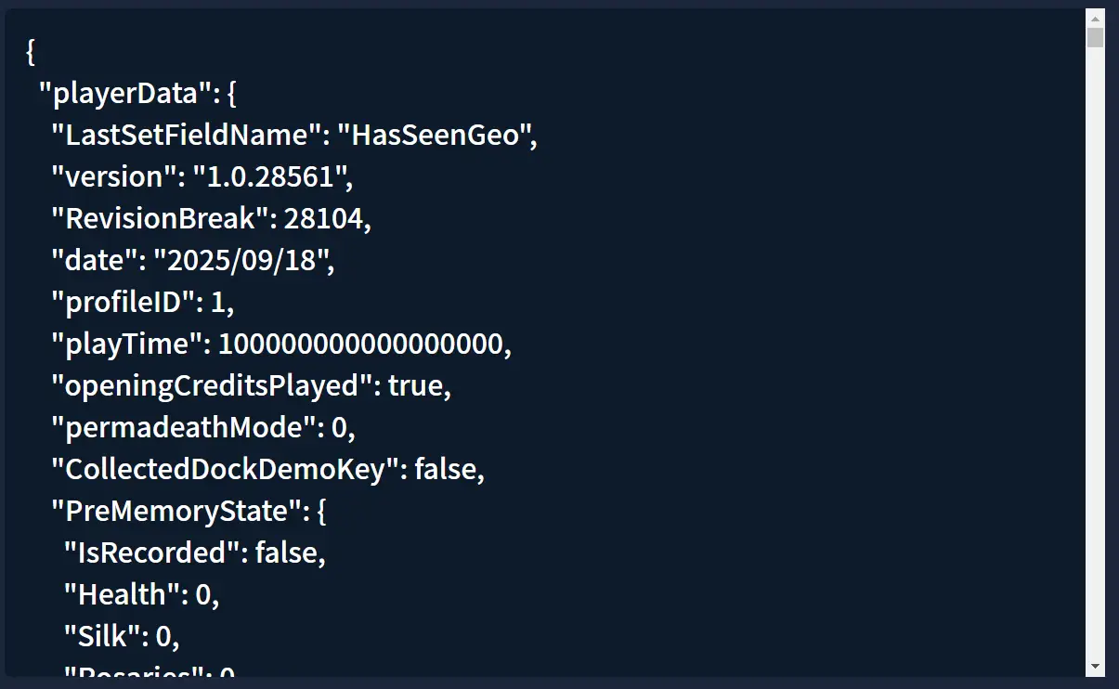Click the "Silk" value 0
The width and height of the screenshot is (1119, 689).
tap(163, 636)
